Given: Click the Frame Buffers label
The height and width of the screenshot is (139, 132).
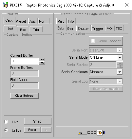Looking at the screenshot, I should (22, 68).
